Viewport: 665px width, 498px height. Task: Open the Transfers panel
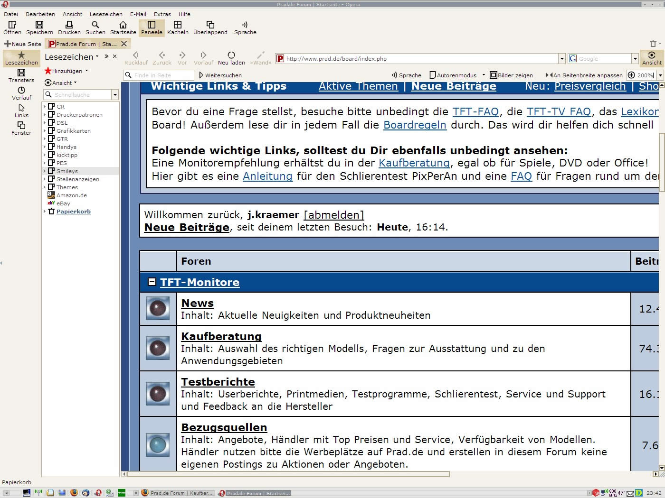[x=21, y=75]
